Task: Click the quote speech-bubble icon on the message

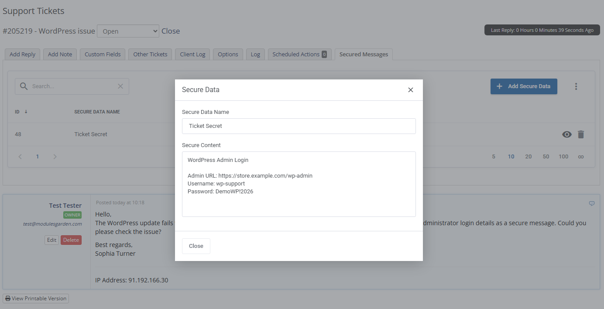Action: click(592, 203)
